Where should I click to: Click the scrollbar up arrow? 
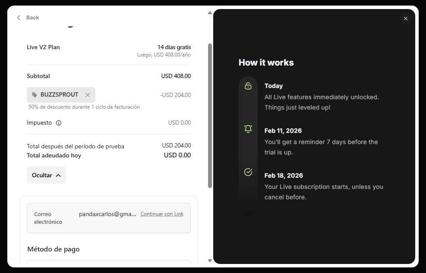tap(210, 13)
